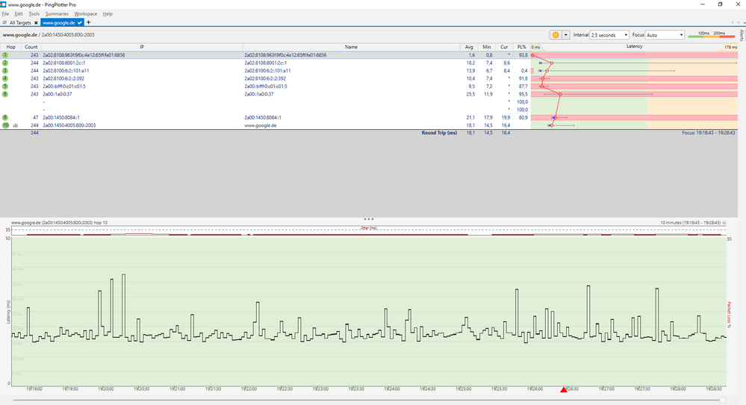Open the Tools menu
Screen dimensions: 746x405
coord(34,14)
